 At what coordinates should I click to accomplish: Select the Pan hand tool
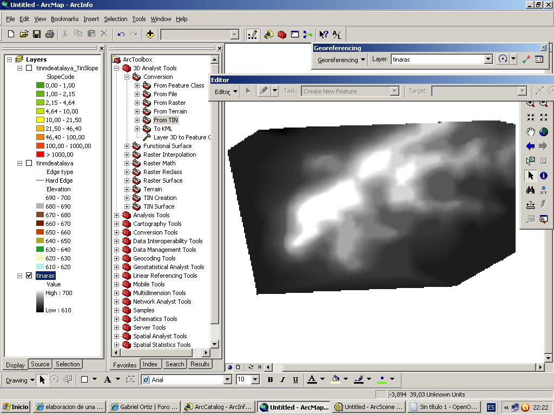[x=530, y=132]
